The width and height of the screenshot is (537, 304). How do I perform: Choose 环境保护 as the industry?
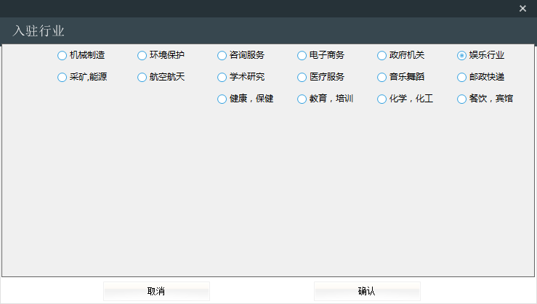pos(142,55)
